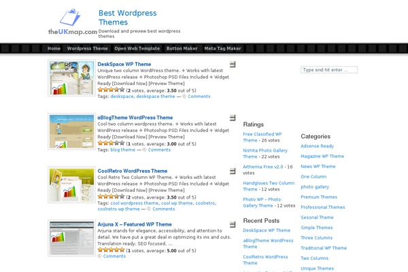
Task: Select Meta Tag Maker menu item
Action: tap(222, 48)
